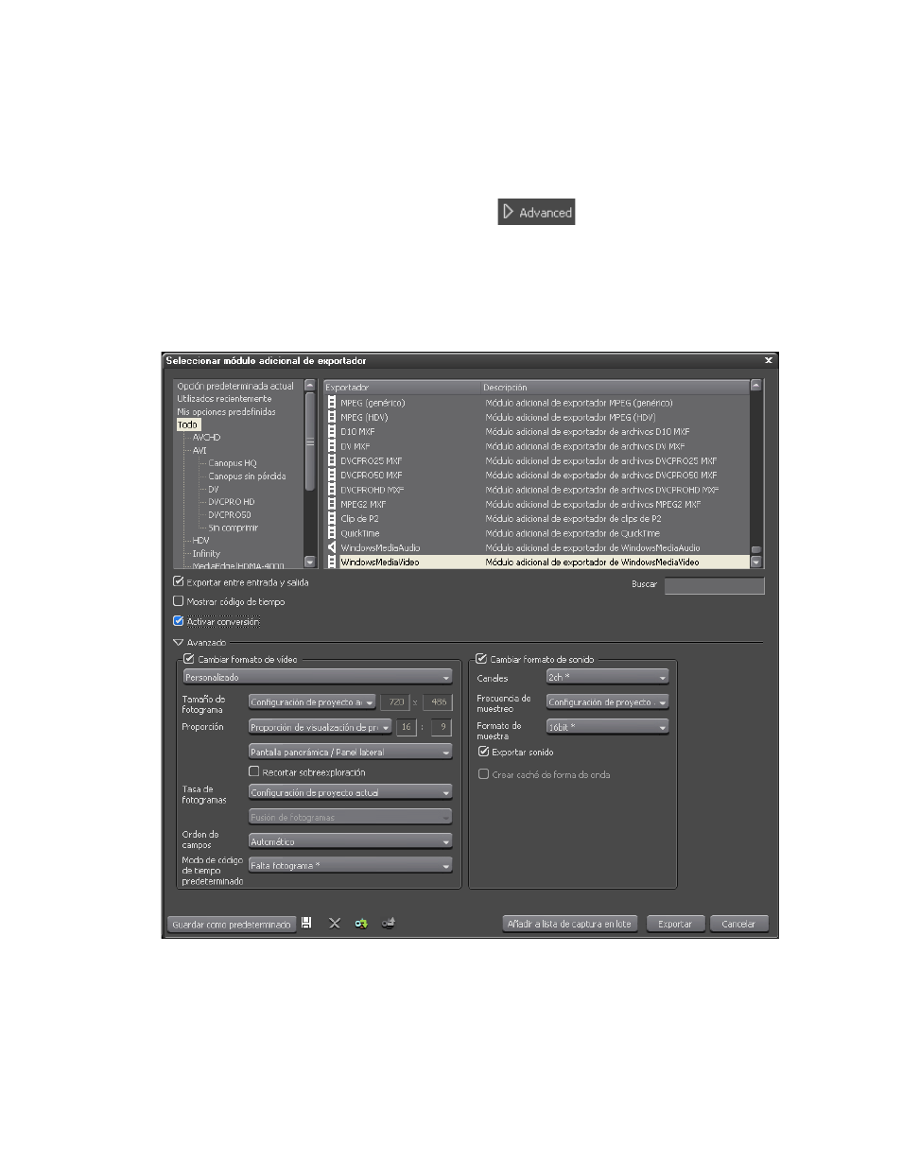This screenshot has width=902, height=1160.
Task: Click the DVCPROHD MXF film strip icon
Action: pyautogui.click(x=332, y=490)
